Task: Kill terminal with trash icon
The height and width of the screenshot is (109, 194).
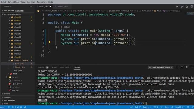Action: tap(187, 67)
